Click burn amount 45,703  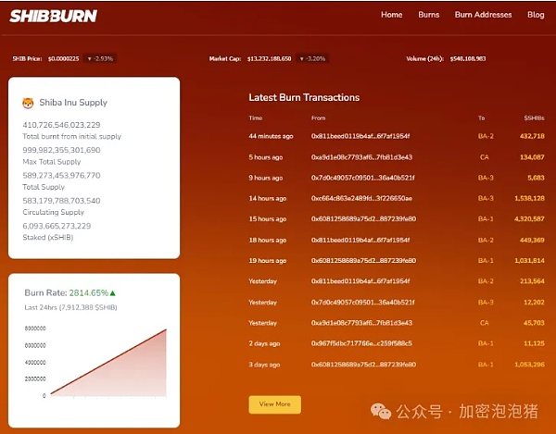tap(534, 323)
